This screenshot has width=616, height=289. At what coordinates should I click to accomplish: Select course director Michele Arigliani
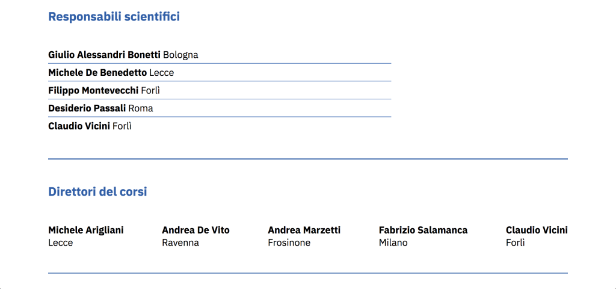pyautogui.click(x=86, y=230)
